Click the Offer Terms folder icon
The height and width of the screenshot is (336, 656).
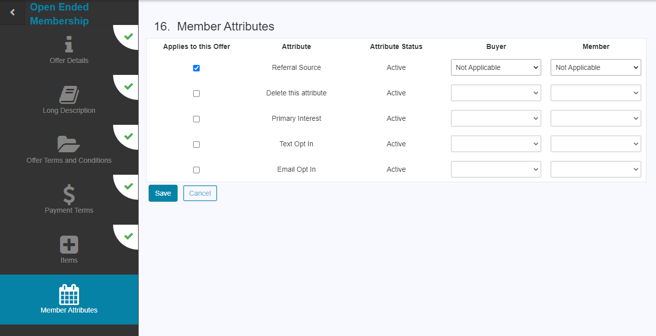pyautogui.click(x=69, y=144)
